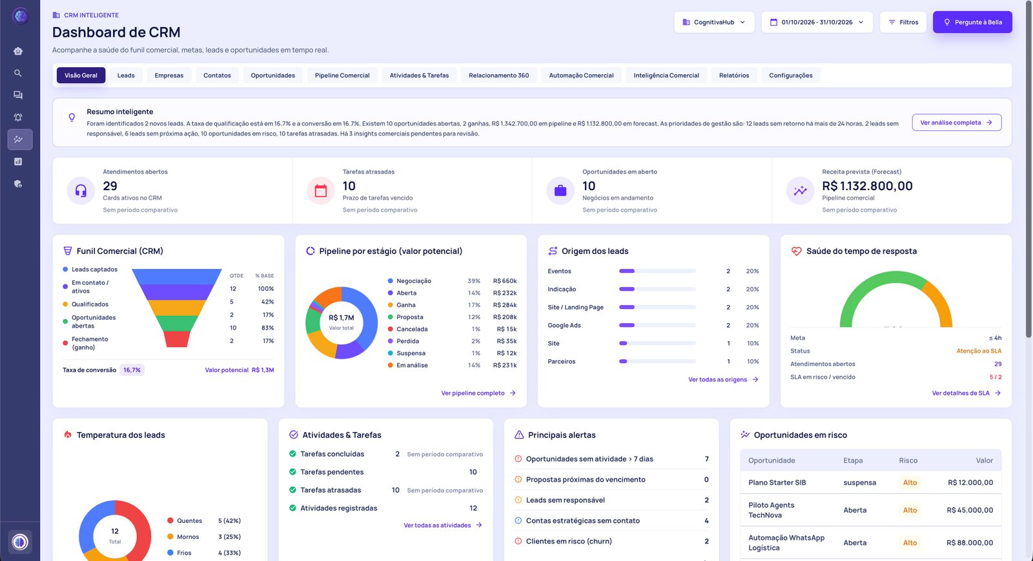Click the trend icon on Receita prevista

pyautogui.click(x=800, y=191)
